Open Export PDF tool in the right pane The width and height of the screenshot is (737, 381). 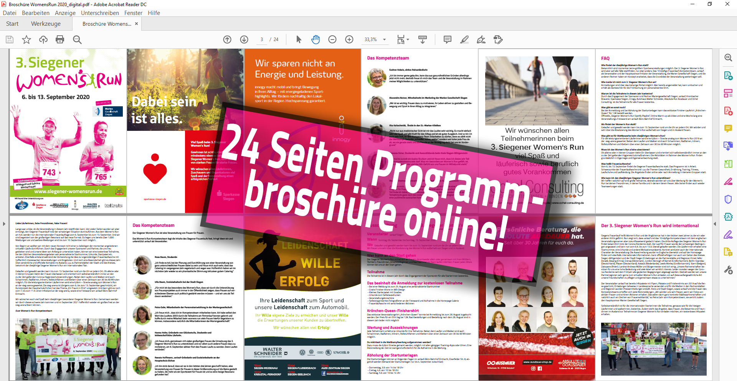[x=728, y=76]
